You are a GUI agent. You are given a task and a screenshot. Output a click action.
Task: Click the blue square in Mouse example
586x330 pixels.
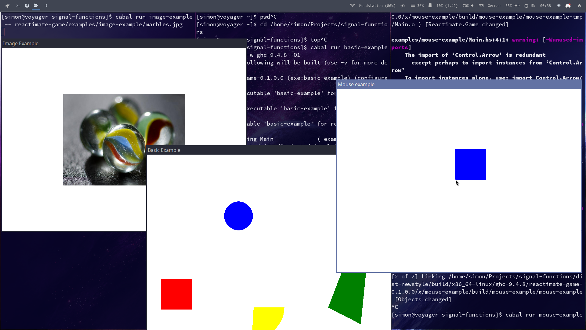[x=470, y=164]
